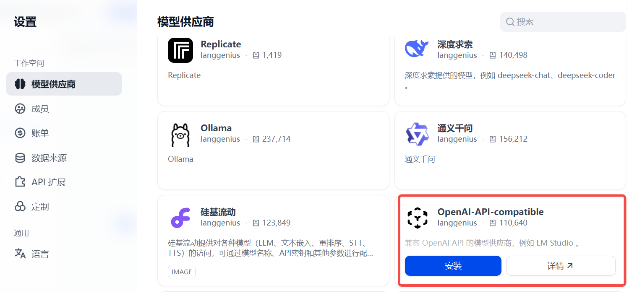Select the API 扩展 sidebar item
The height and width of the screenshot is (293, 637).
coord(48,182)
